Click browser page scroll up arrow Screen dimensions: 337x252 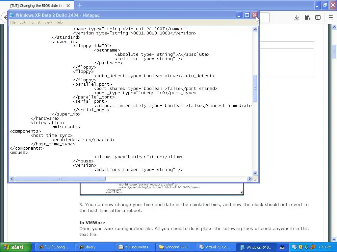(x=334, y=27)
